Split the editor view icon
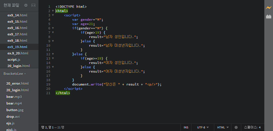Viewport: 273px width, 131px height. coord(33,5)
